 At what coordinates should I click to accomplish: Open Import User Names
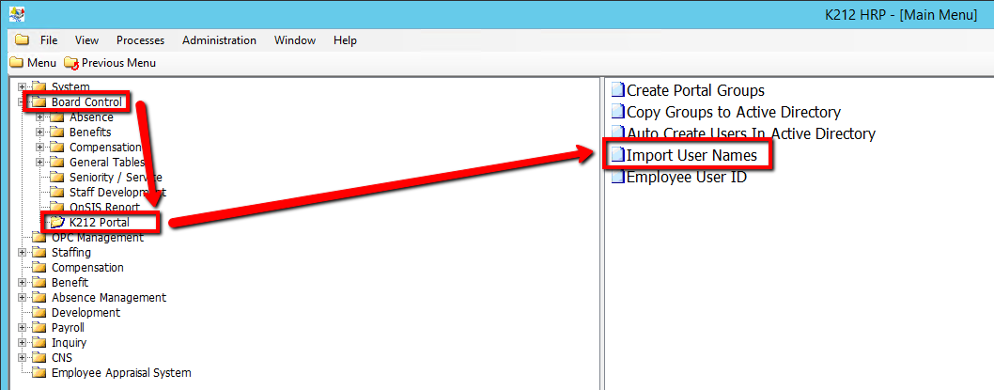coord(691,155)
